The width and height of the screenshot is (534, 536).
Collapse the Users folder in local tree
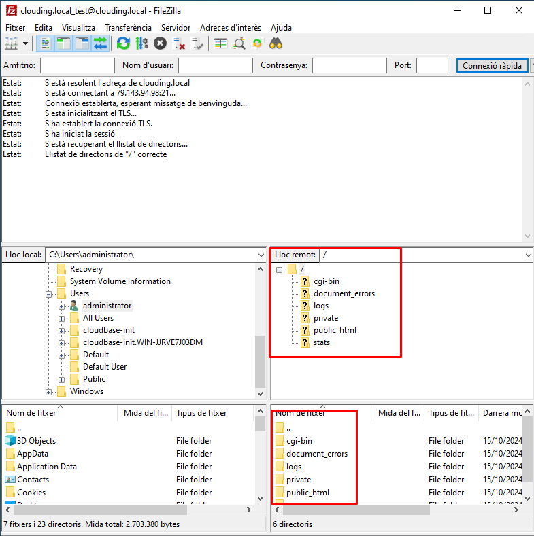[48, 294]
